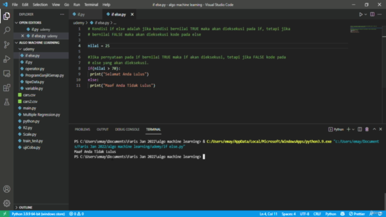
Task: Select Python 3.9.9 interpreter in status bar
Action: [x=38, y=214]
